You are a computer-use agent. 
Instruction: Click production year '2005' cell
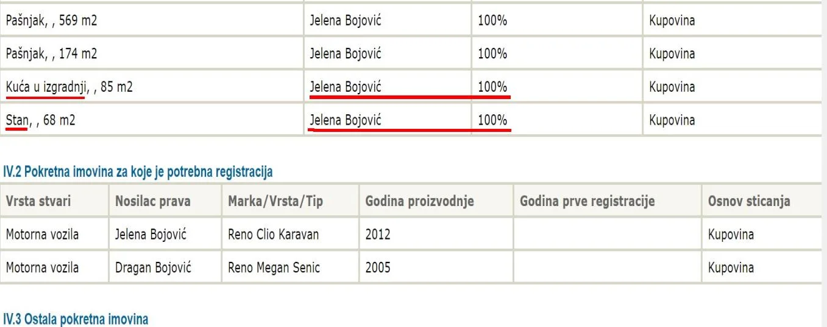tap(436, 267)
